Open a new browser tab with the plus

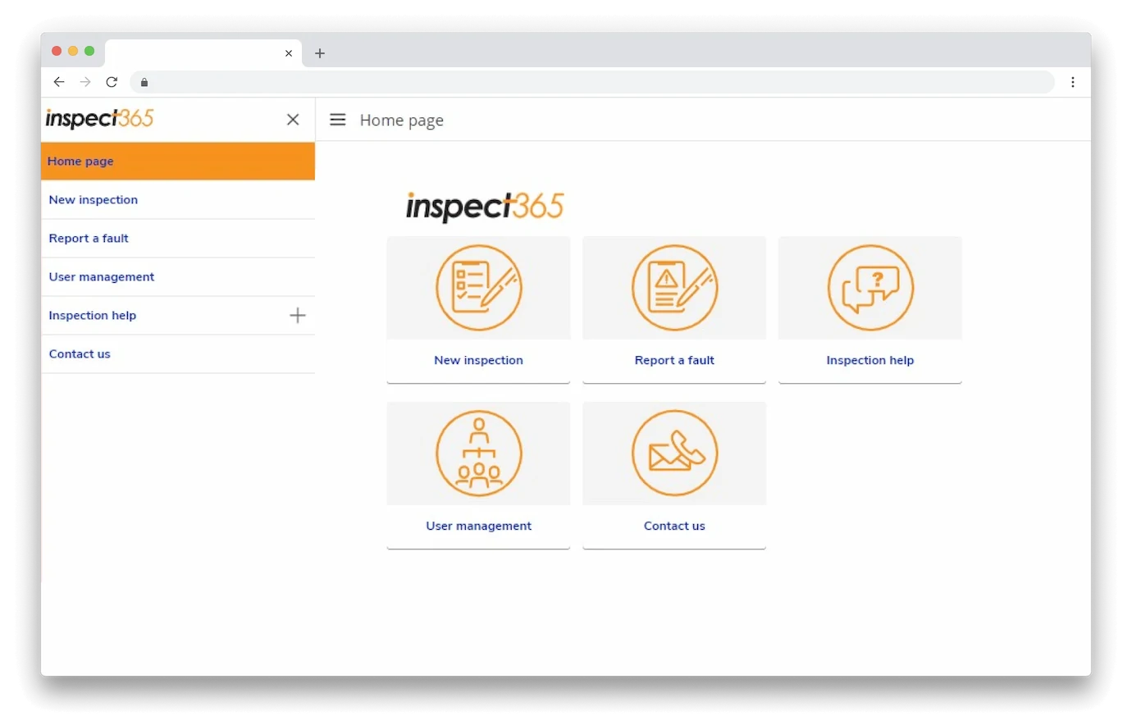point(320,53)
